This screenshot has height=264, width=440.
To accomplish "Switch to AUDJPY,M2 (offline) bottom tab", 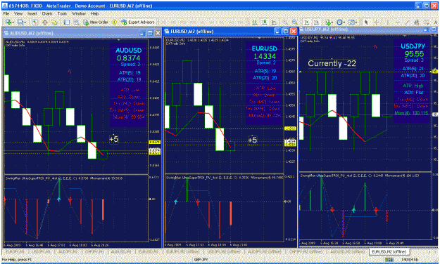I will coord(264,251).
